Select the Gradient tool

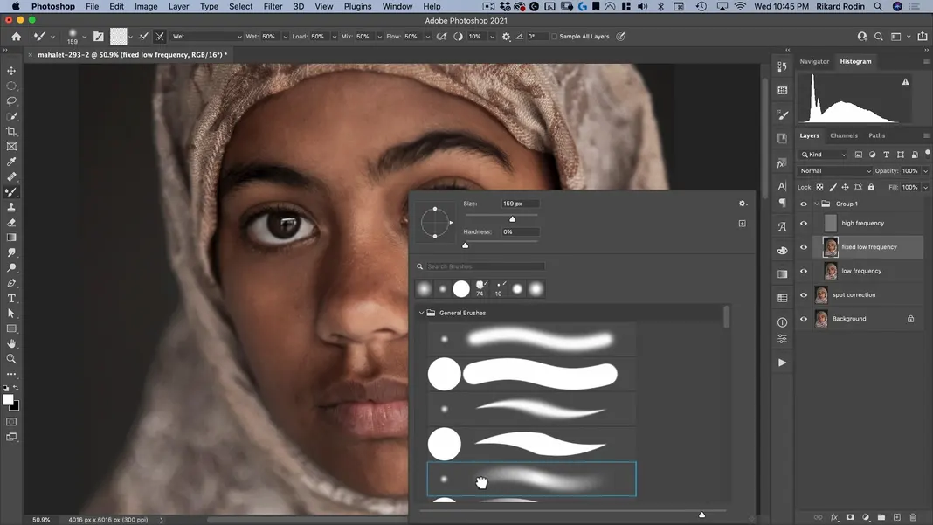(11, 238)
